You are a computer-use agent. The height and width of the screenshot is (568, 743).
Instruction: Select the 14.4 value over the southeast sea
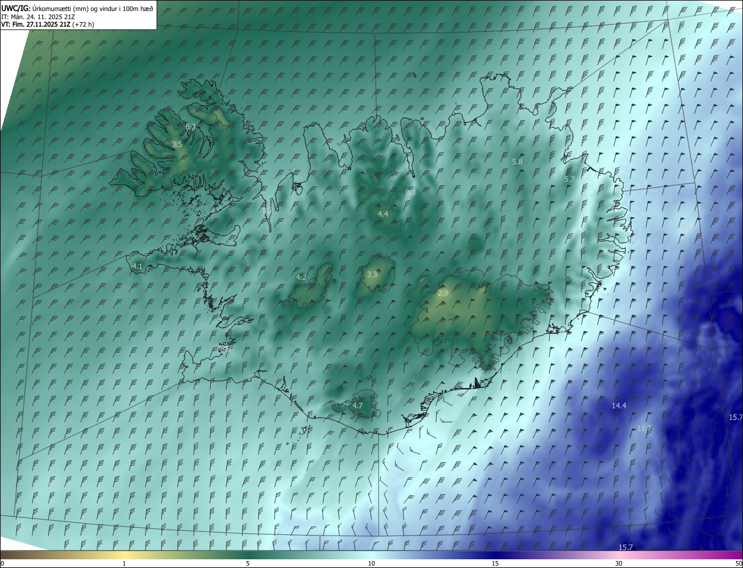click(619, 405)
